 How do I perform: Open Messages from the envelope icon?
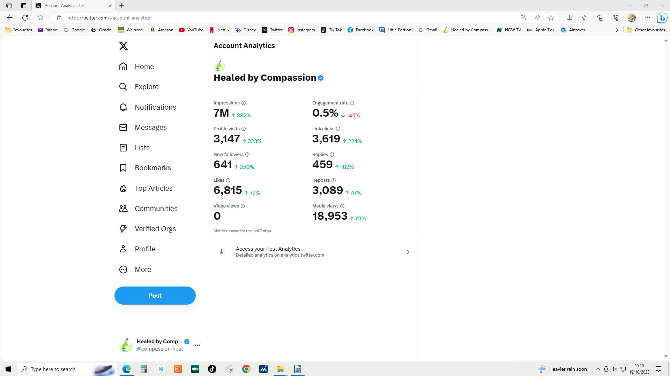123,127
